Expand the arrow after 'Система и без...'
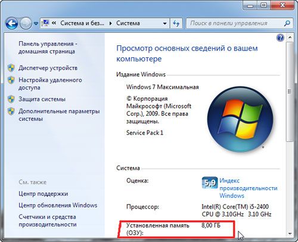 point(110,23)
